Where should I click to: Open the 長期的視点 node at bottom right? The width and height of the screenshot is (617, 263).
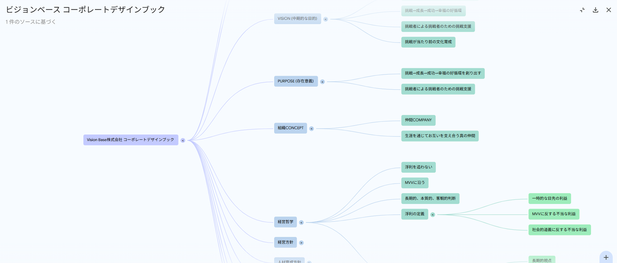(x=542, y=260)
